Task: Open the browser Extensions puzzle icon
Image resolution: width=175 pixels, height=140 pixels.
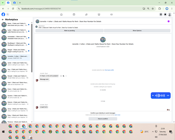Action: 160,9
